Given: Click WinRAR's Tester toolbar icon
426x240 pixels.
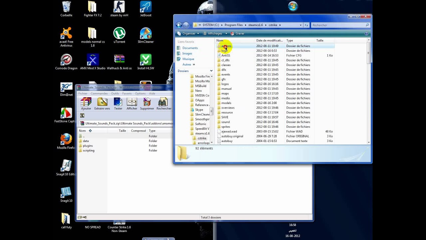Looking at the screenshot, I should 118,104.
